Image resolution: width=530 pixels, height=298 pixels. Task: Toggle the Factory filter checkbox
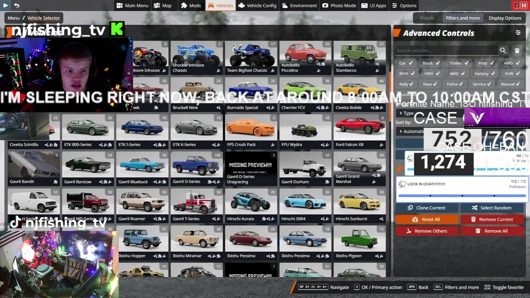(485, 73)
